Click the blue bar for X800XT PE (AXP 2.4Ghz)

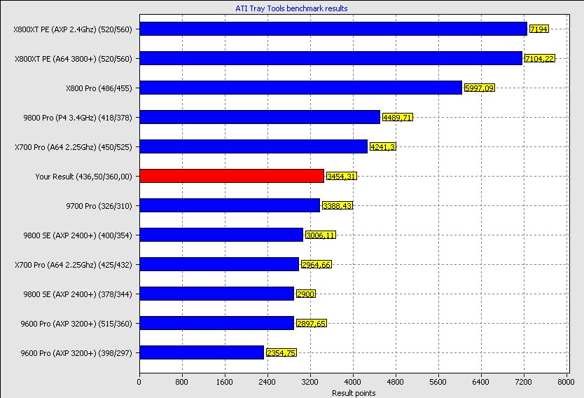333,29
